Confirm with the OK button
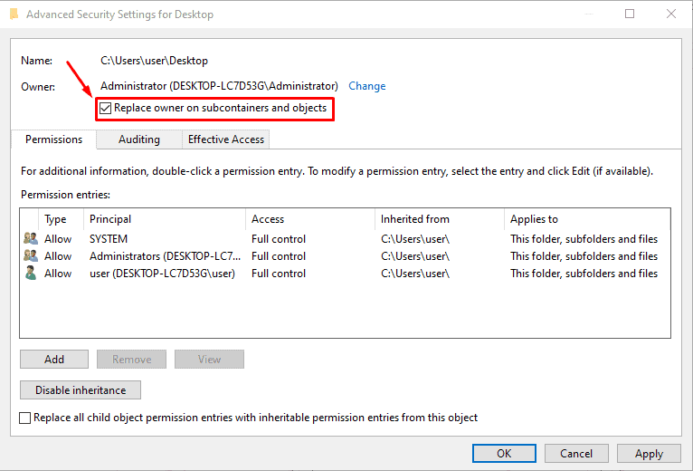The height and width of the screenshot is (471, 693). click(504, 453)
